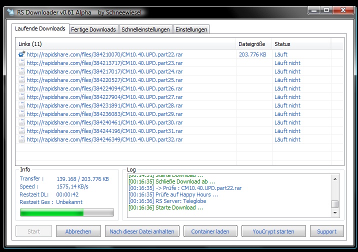Click the greyed-out Start button

coord(34,231)
